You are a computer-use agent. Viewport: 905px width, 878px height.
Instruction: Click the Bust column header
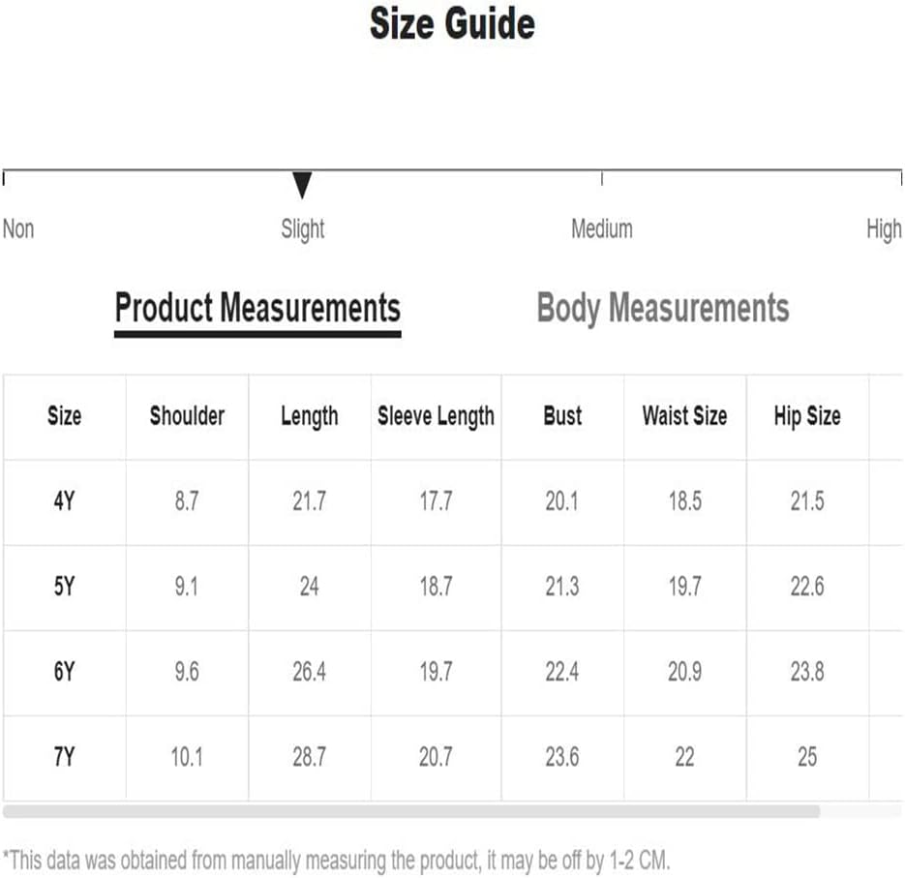pos(562,416)
